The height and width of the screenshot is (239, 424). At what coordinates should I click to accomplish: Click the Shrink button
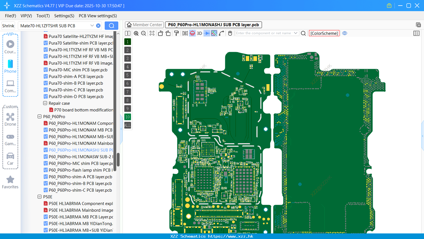8,26
